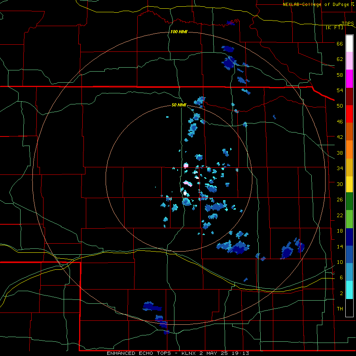Screen dimensions: 356x356
Task: Select the light green legend swatch
Action: (x=349, y=219)
